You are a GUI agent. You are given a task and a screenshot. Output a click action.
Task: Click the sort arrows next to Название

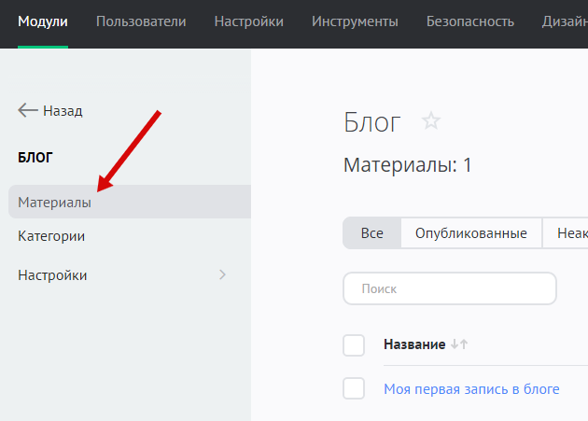pyautogui.click(x=458, y=344)
